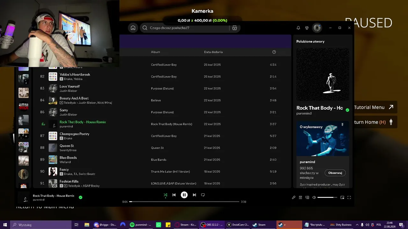
Task: Click the Fancy track cover art
Action: click(x=53, y=171)
